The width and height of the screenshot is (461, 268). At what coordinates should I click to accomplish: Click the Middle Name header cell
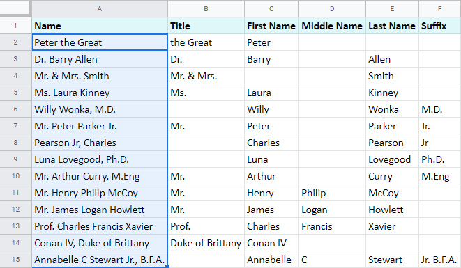pyautogui.click(x=332, y=26)
